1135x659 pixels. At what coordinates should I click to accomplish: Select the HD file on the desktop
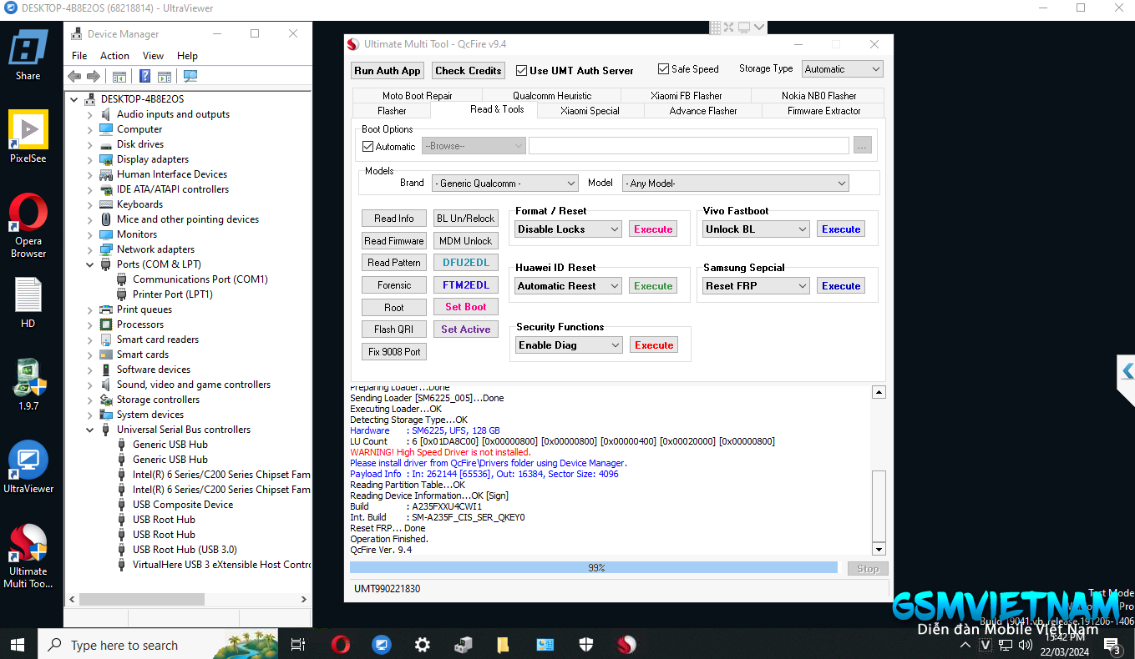28,302
